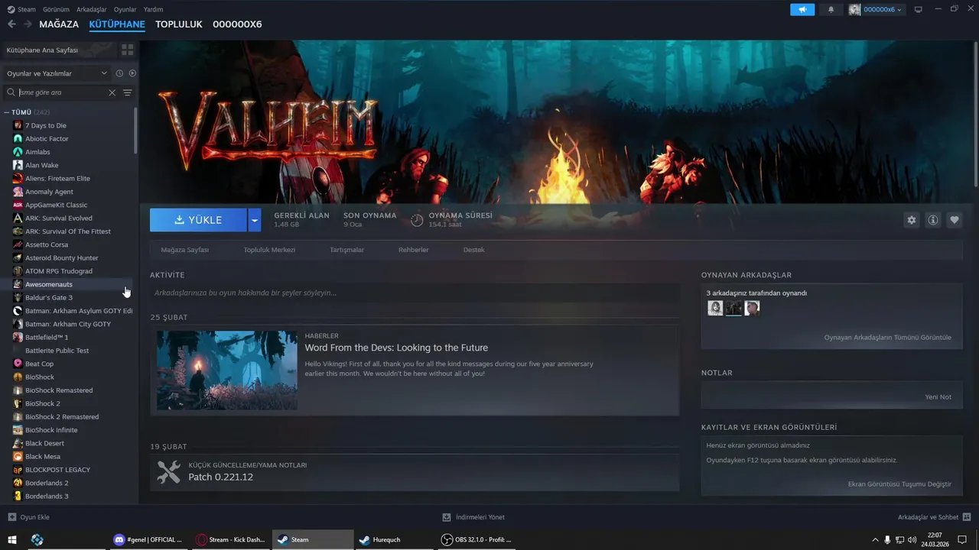Open Rehberler guides link

414,250
